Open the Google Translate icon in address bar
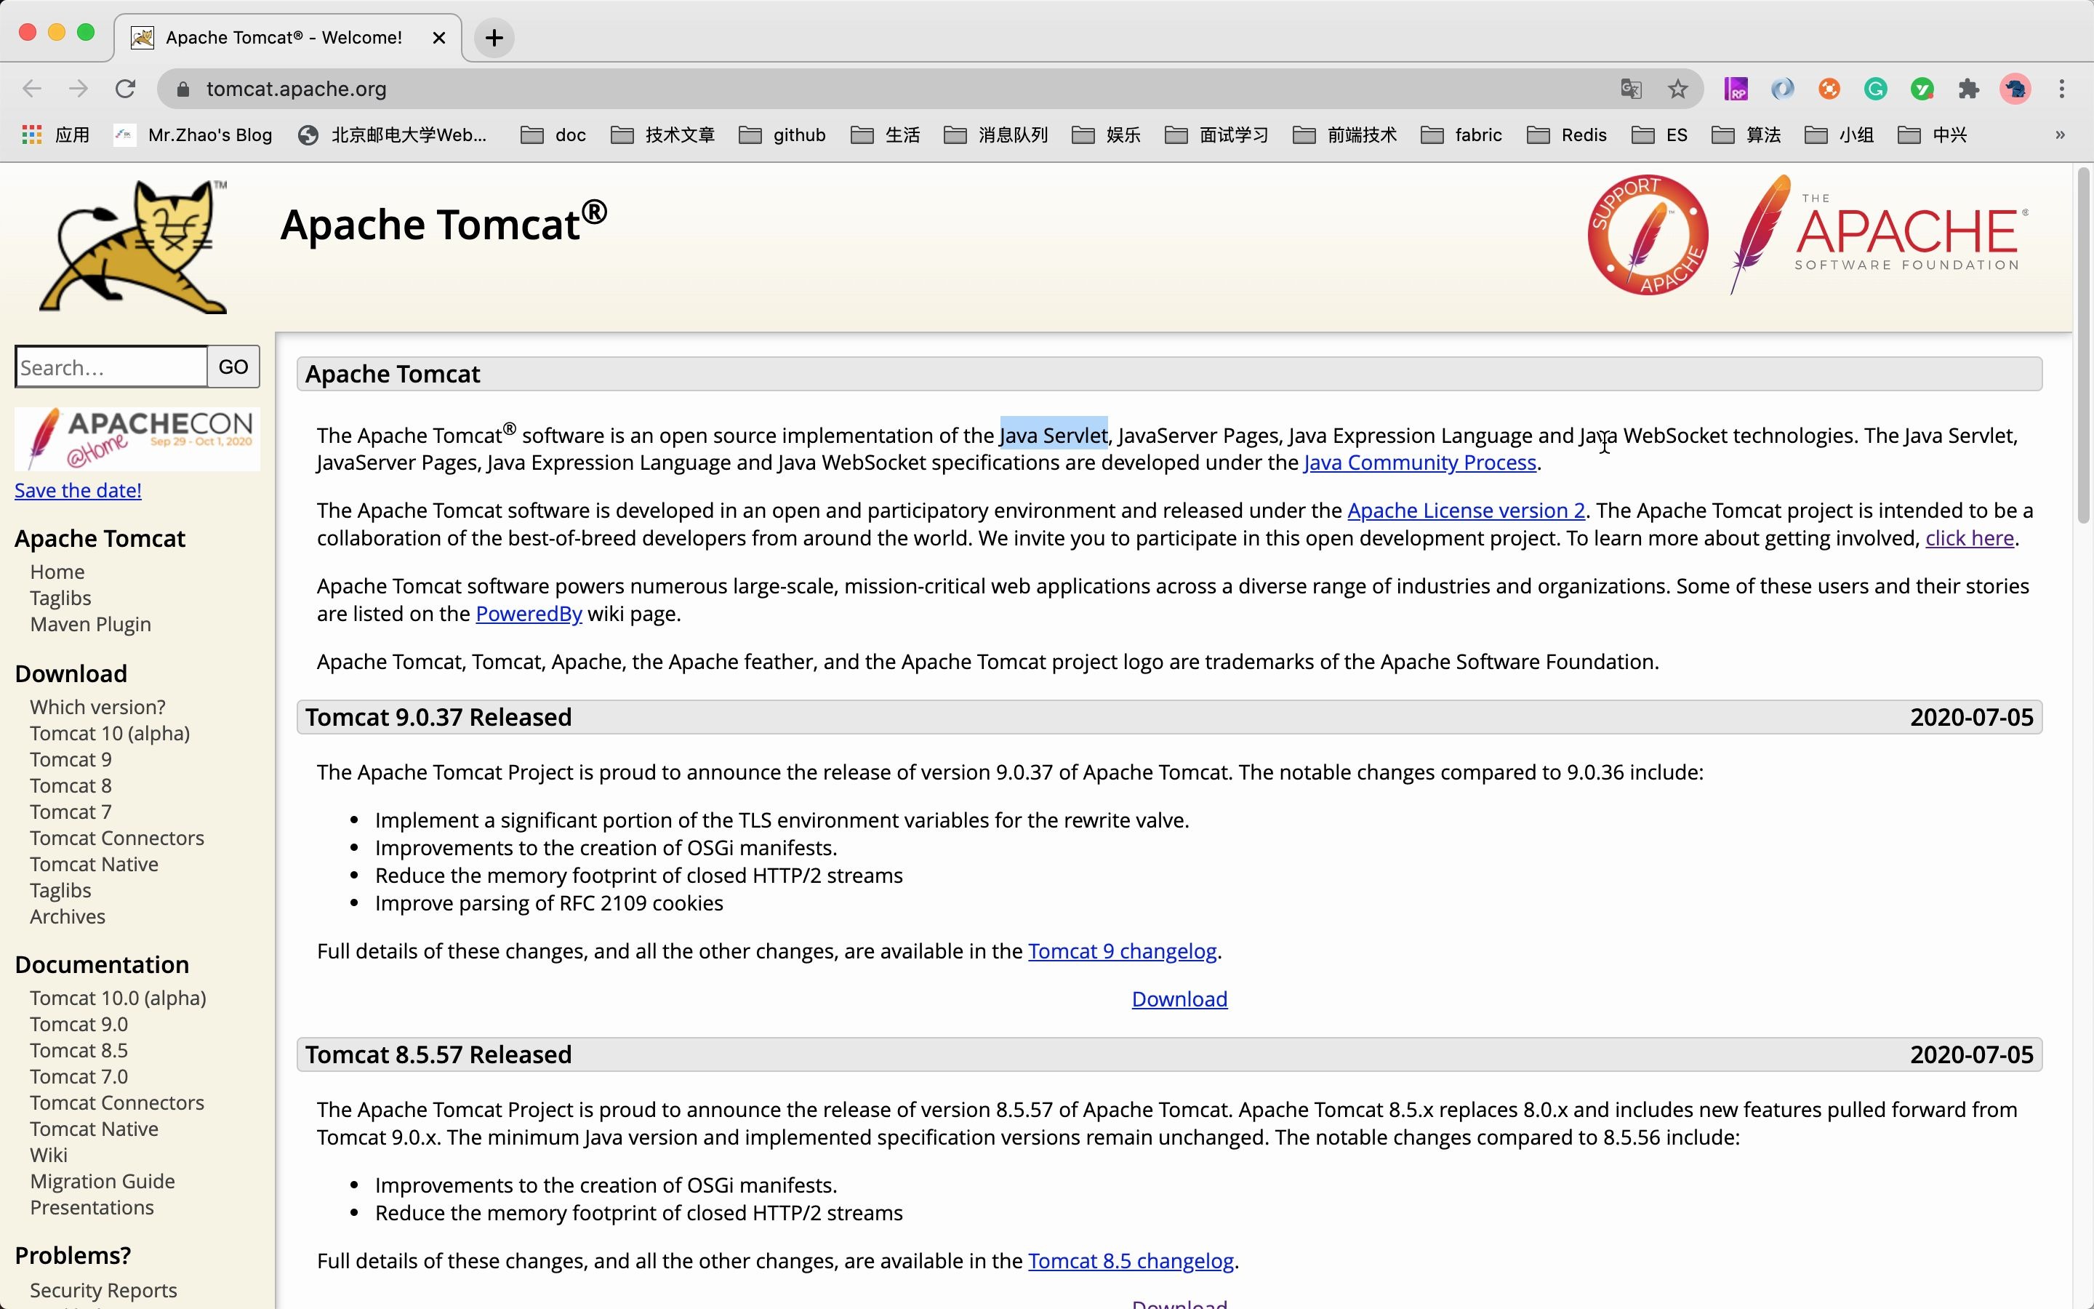Image resolution: width=2094 pixels, height=1309 pixels. (1631, 88)
